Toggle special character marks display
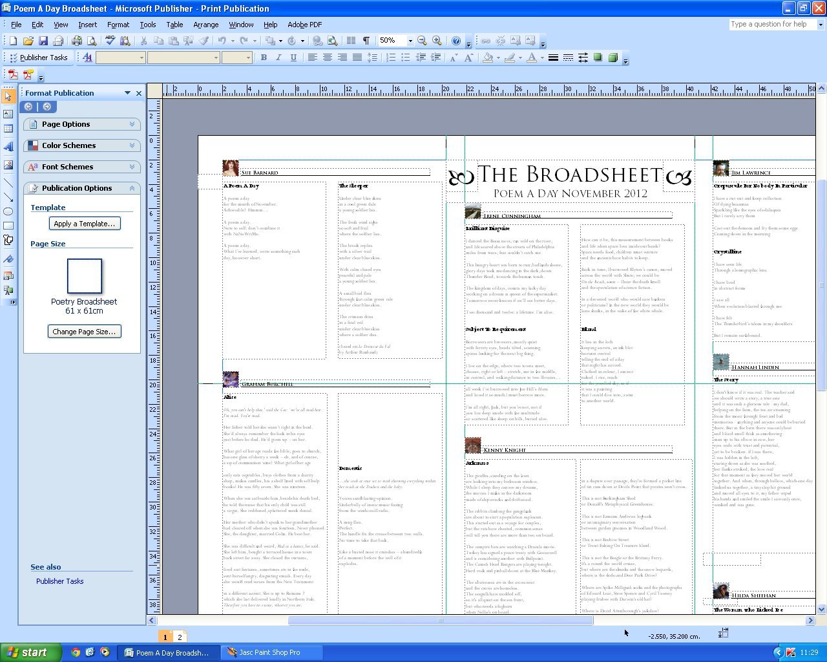The width and height of the screenshot is (827, 662). pyautogui.click(x=365, y=40)
